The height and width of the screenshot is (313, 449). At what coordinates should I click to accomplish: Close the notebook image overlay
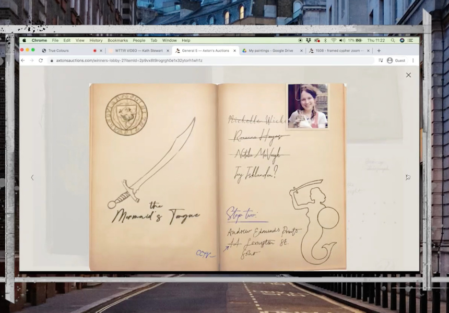coord(408,75)
